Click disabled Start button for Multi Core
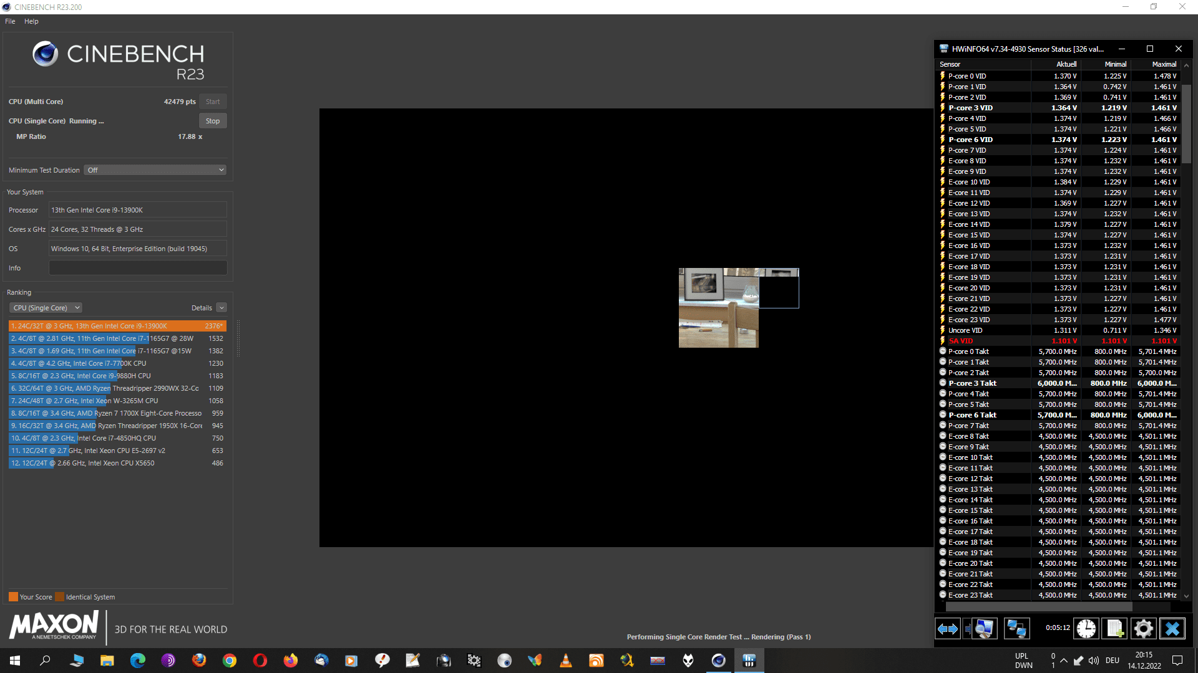The image size is (1198, 673). [213, 102]
